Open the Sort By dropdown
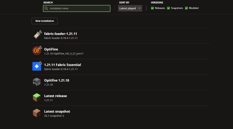Screen dimensions: 233x129 130,8
